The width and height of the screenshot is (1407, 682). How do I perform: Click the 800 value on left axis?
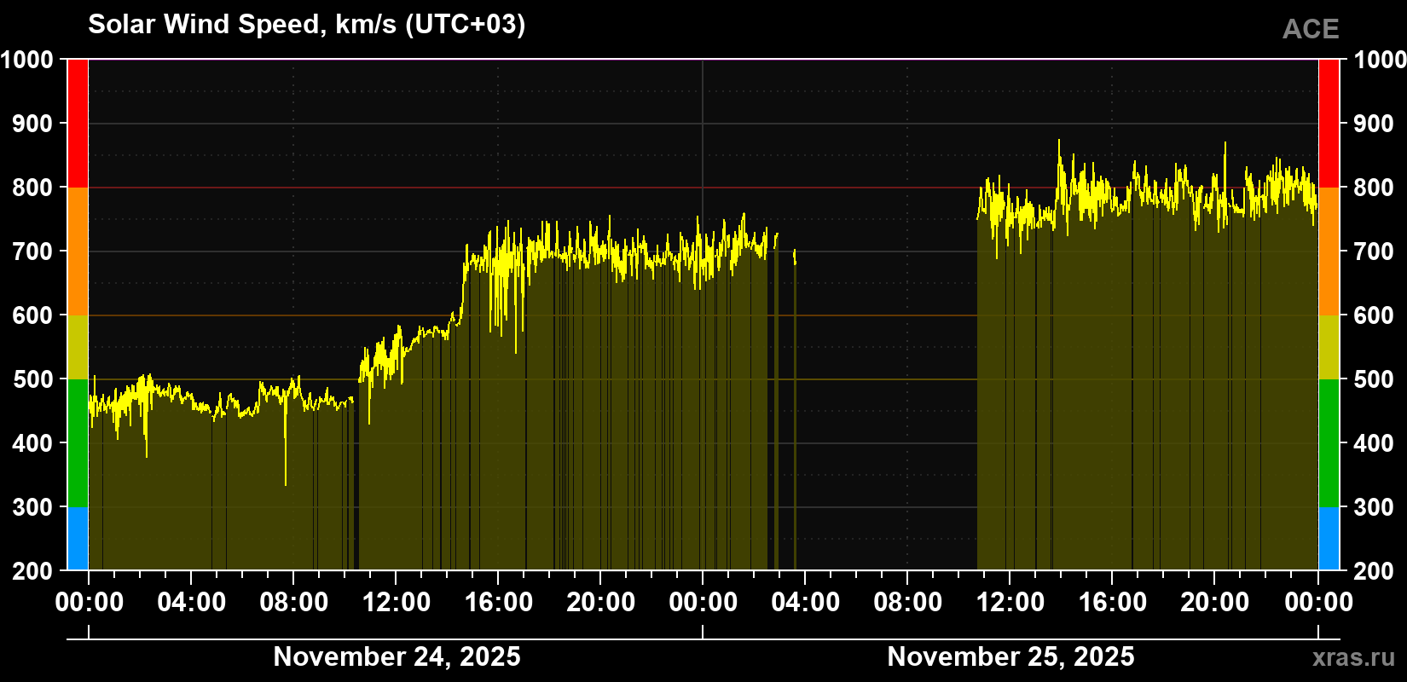coord(33,188)
